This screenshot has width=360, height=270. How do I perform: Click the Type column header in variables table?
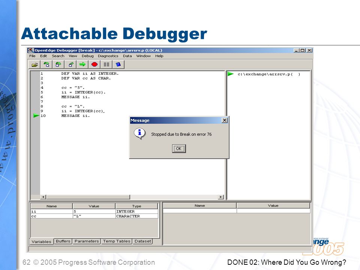point(136,206)
